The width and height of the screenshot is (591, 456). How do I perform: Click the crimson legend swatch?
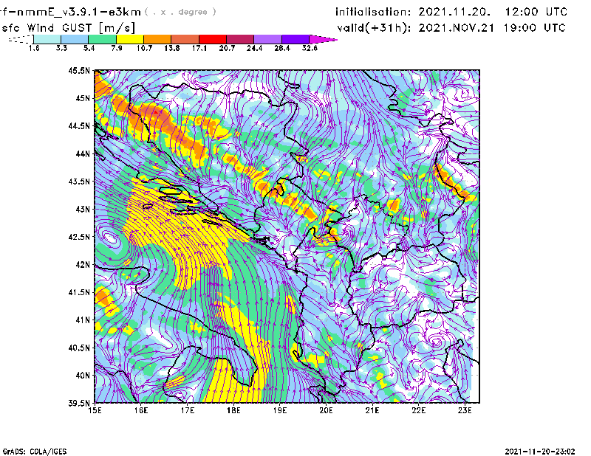(x=240, y=39)
